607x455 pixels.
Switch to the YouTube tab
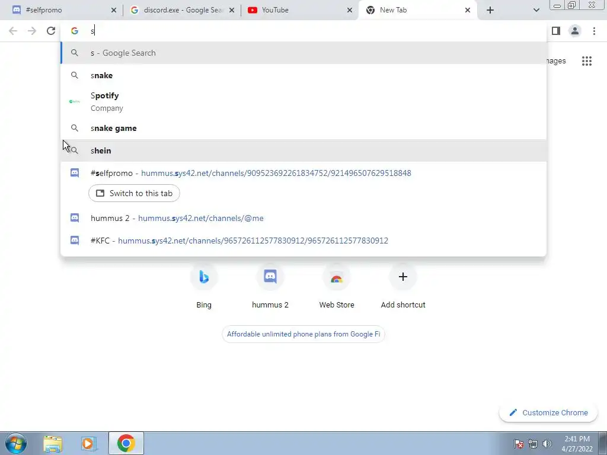[x=300, y=10]
